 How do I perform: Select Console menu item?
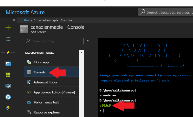tap(51, 72)
